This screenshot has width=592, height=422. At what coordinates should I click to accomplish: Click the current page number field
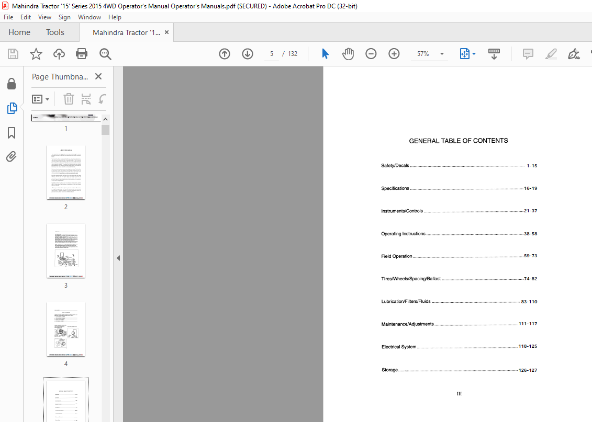click(272, 54)
